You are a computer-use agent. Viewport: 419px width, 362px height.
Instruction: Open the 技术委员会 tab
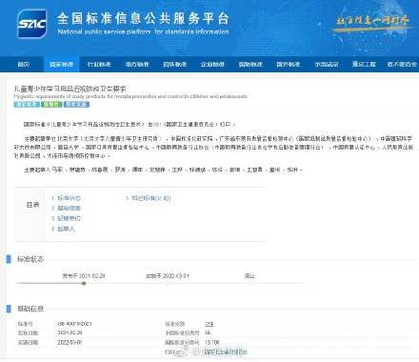(402, 64)
